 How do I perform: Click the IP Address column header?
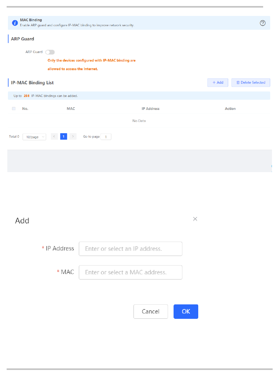(x=150, y=109)
